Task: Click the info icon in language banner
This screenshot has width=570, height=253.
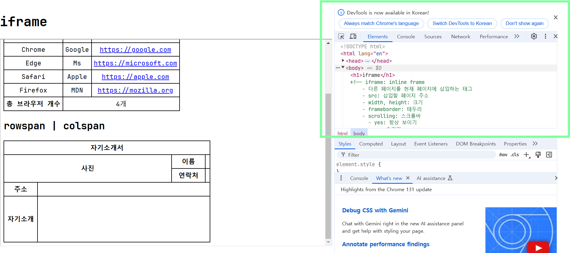Action: [341, 12]
